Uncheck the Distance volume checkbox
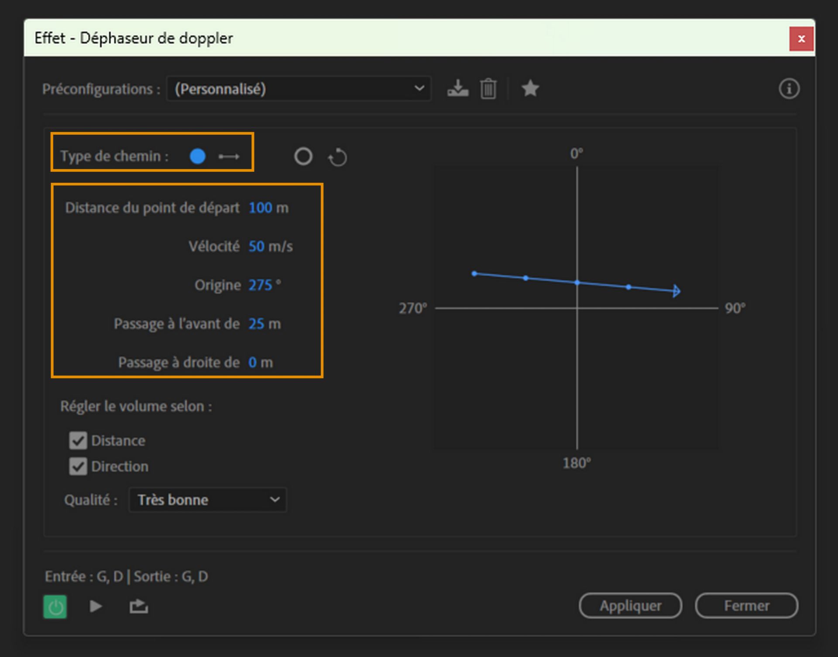The height and width of the screenshot is (657, 838). [78, 441]
